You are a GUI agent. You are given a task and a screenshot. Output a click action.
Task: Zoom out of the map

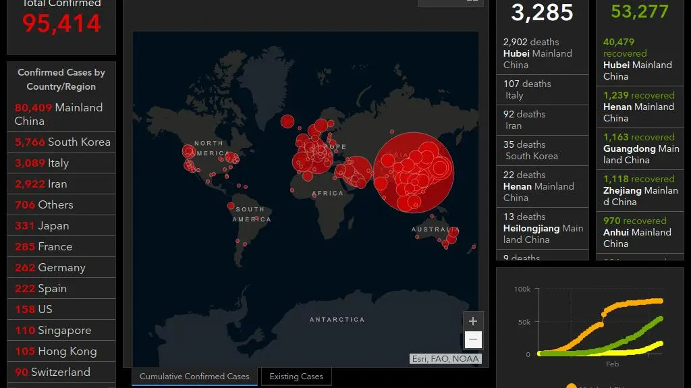tap(473, 339)
